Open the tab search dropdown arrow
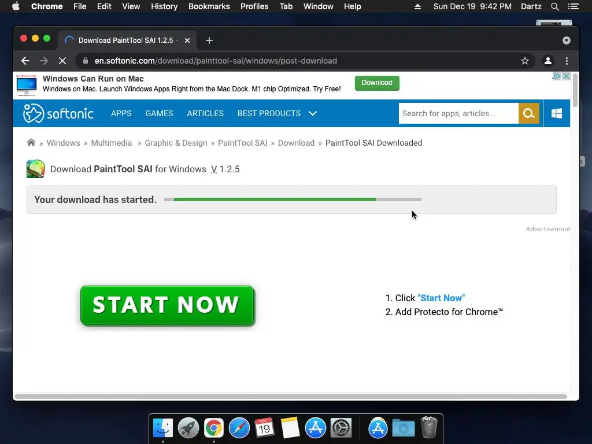Screen dimensions: 592x444 click(x=567, y=40)
